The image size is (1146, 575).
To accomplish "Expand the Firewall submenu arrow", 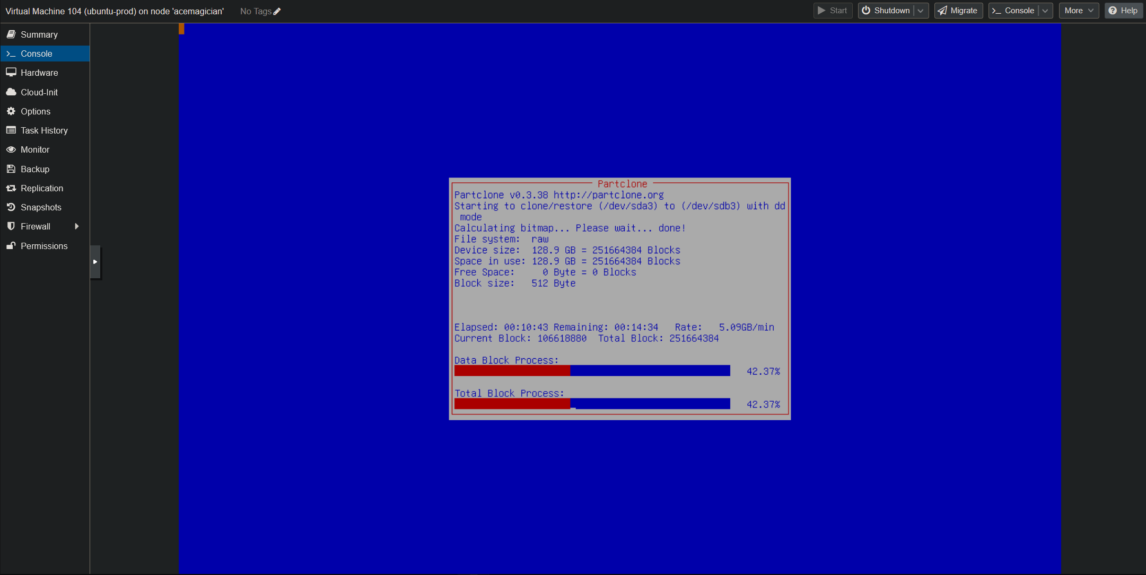I will [77, 226].
